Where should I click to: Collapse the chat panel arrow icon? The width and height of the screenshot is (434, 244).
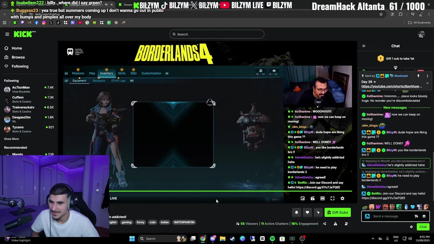(364, 46)
